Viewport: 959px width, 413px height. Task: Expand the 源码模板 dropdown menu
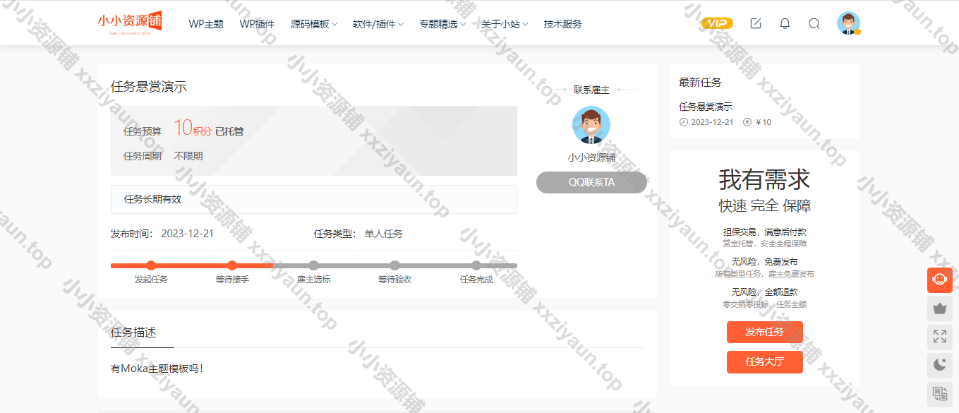(x=314, y=24)
